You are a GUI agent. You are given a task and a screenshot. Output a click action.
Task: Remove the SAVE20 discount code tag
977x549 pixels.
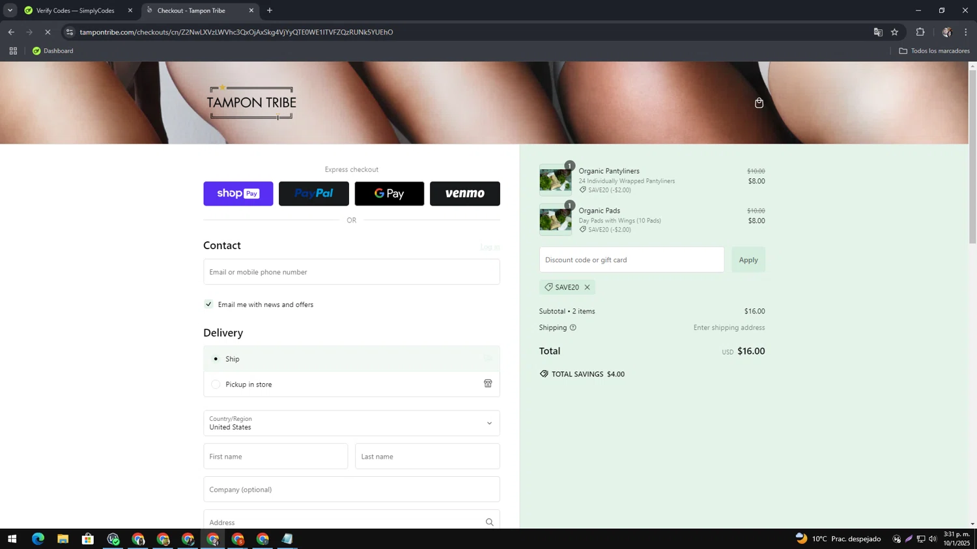click(587, 287)
